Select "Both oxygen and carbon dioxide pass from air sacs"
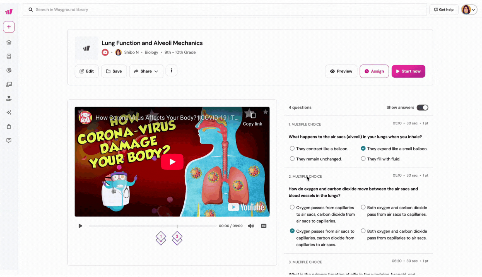This screenshot has height=277, width=482. (363, 207)
